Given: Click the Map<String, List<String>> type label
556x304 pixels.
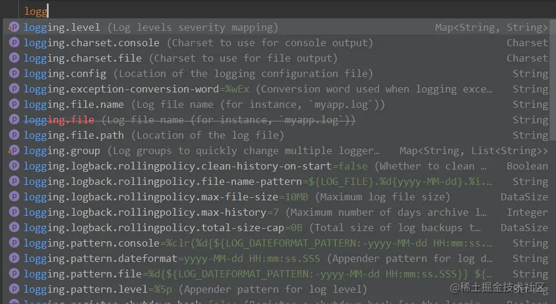Looking at the screenshot, I should [474, 151].
